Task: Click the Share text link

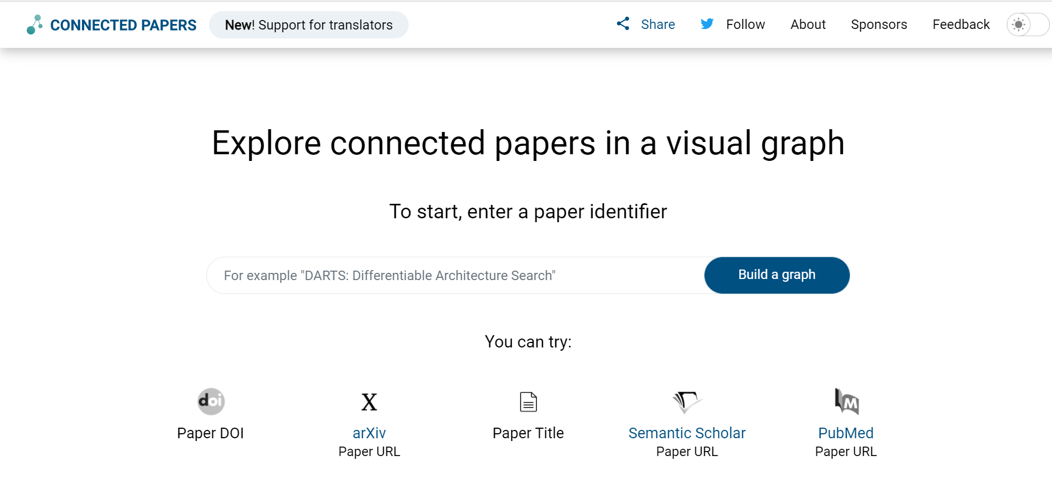Action: (x=658, y=25)
